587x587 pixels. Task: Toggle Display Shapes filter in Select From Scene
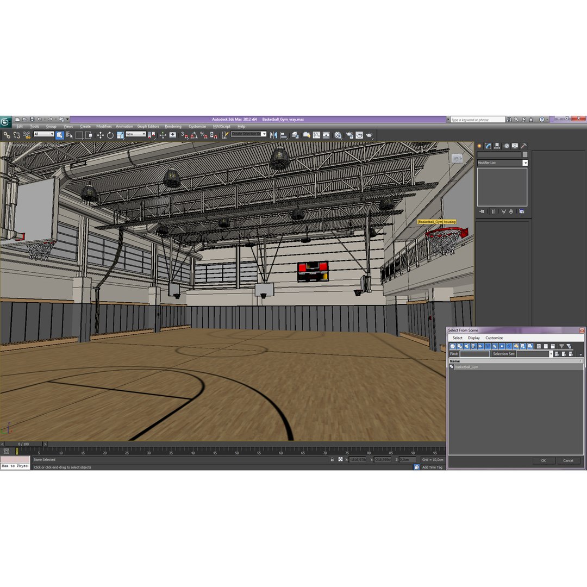[460, 346]
